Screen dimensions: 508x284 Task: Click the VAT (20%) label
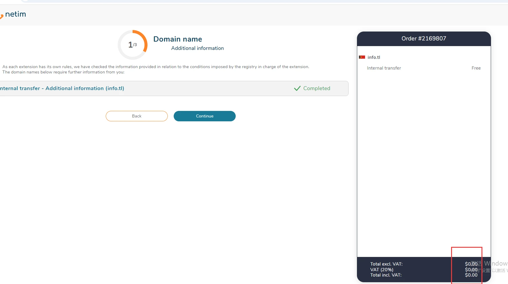point(382,270)
